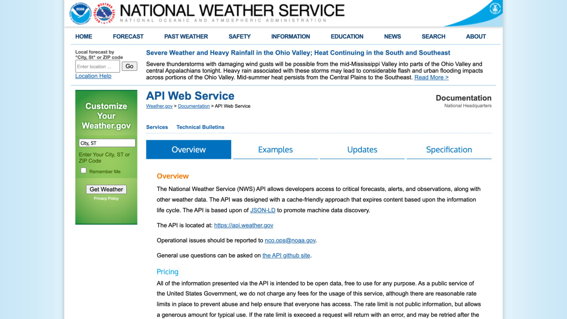567x319 pixels.
Task: Switch to the Updates tab
Action: pos(362,149)
